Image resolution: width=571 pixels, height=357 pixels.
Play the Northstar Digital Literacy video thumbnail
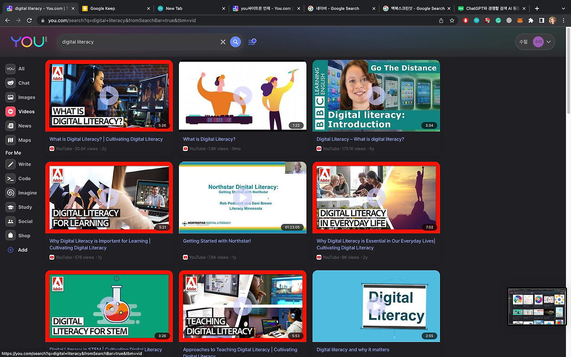pyautogui.click(x=243, y=197)
